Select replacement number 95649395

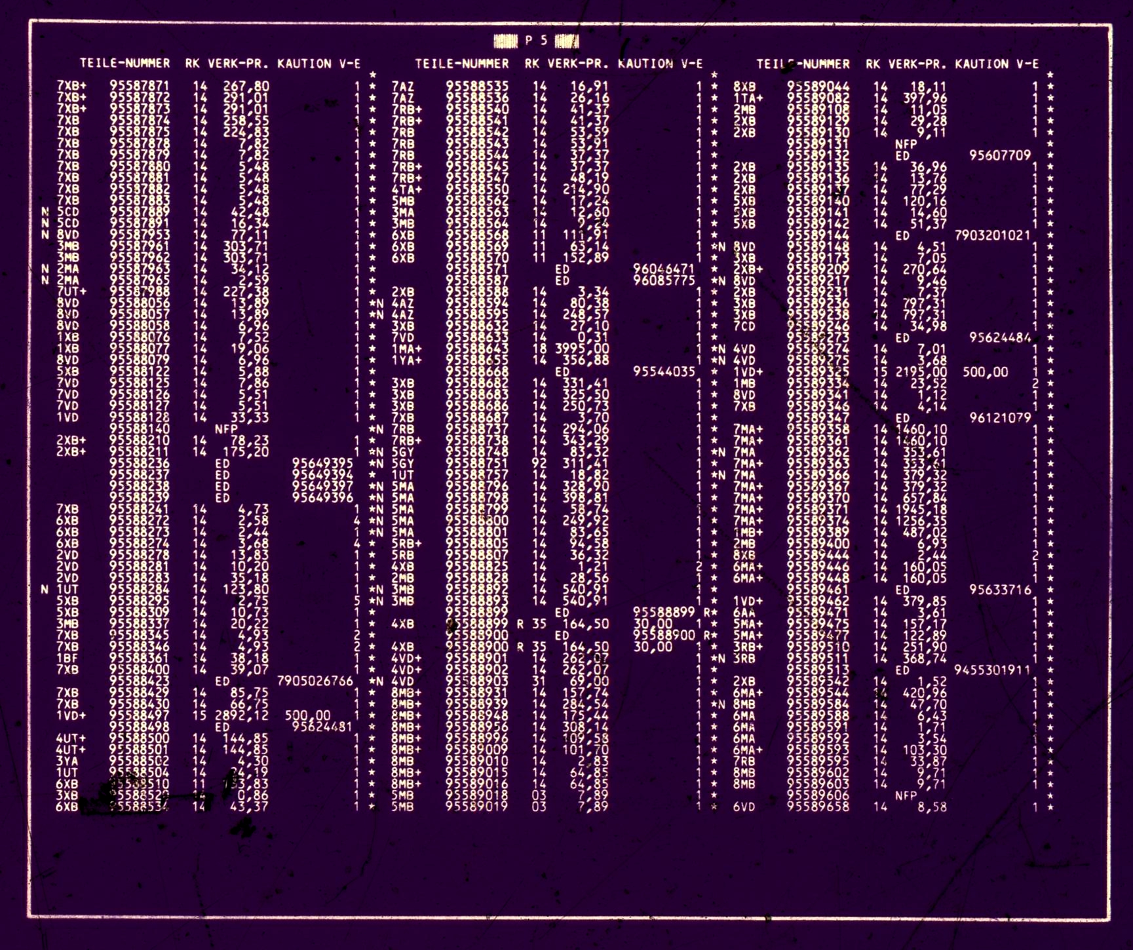pyautogui.click(x=322, y=463)
